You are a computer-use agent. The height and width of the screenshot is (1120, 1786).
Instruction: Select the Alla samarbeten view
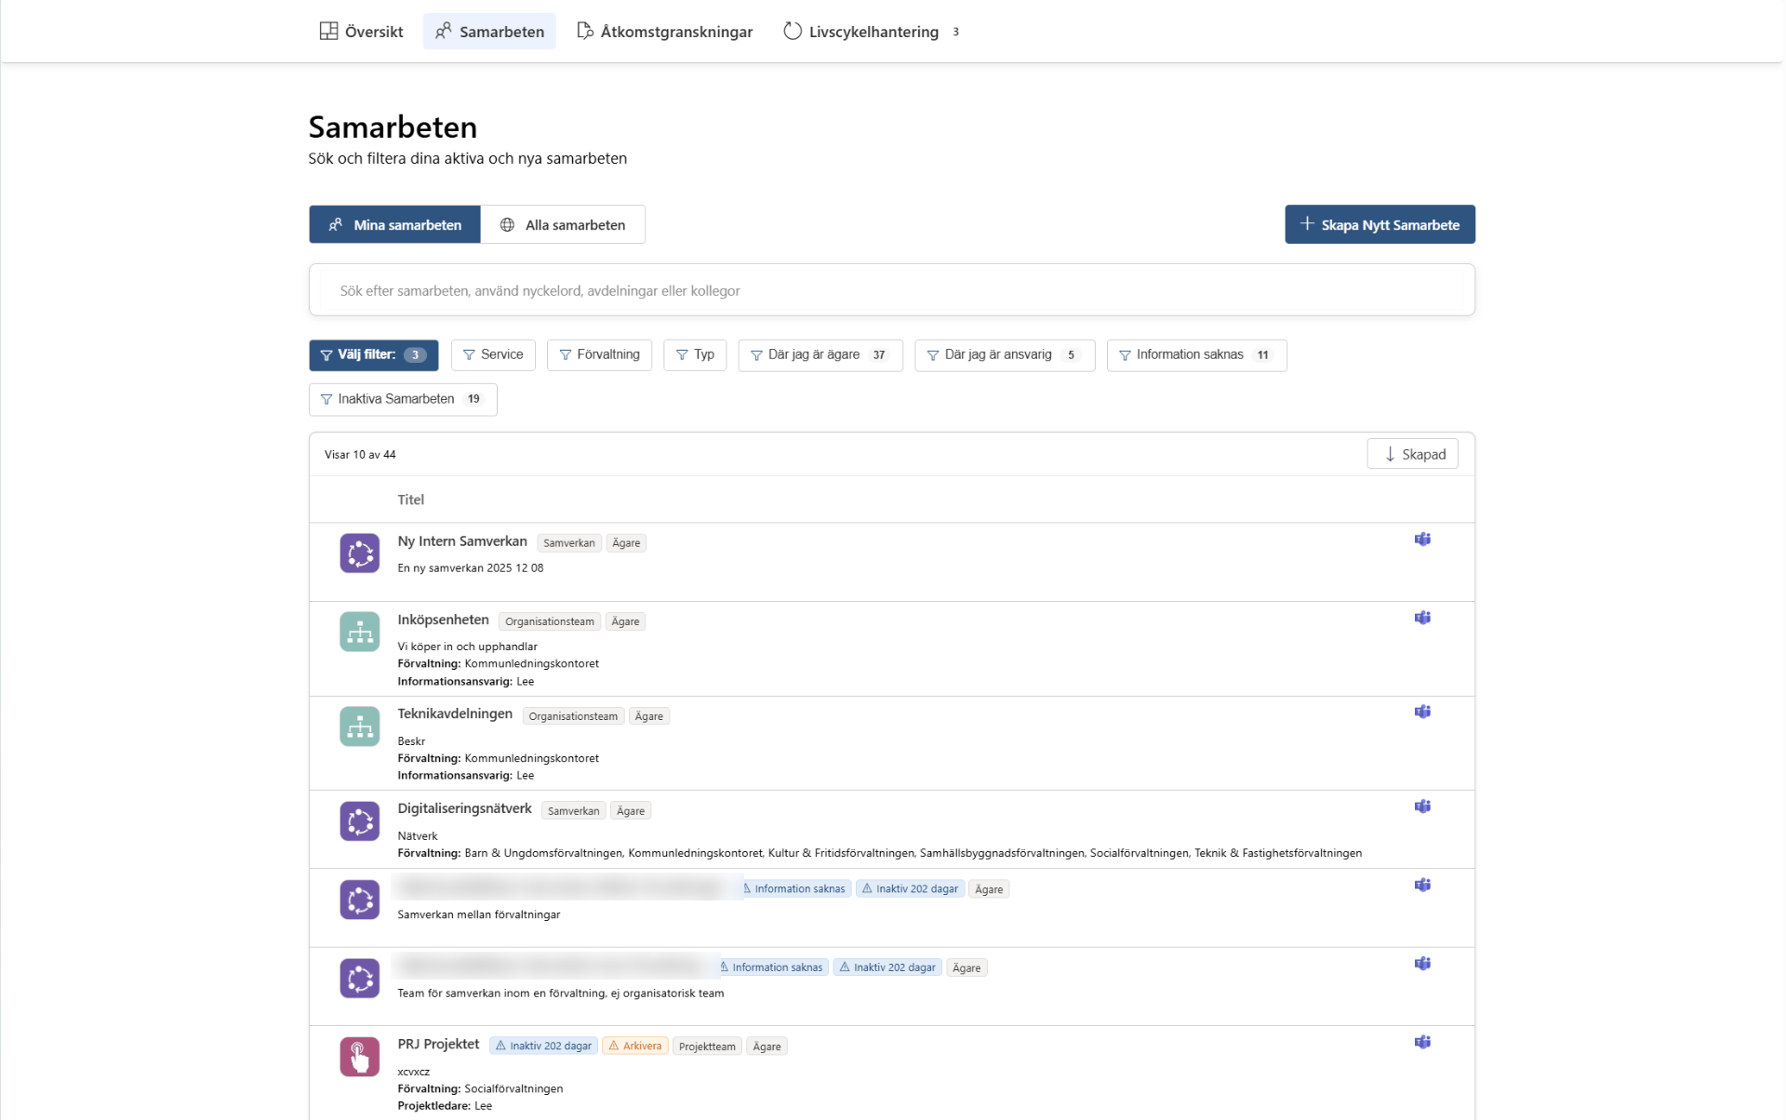563,224
